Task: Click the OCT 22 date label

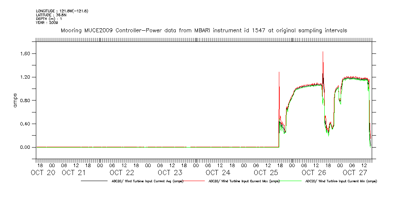Action: pyautogui.click(x=122, y=173)
